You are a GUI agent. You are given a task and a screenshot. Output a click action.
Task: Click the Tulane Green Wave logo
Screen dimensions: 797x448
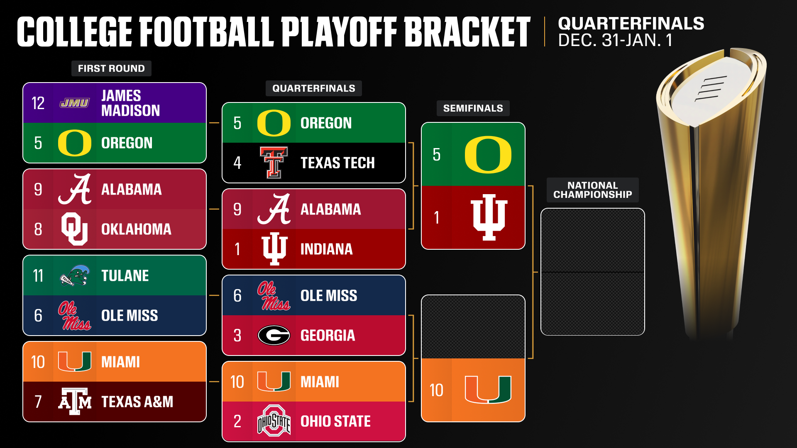(74, 276)
